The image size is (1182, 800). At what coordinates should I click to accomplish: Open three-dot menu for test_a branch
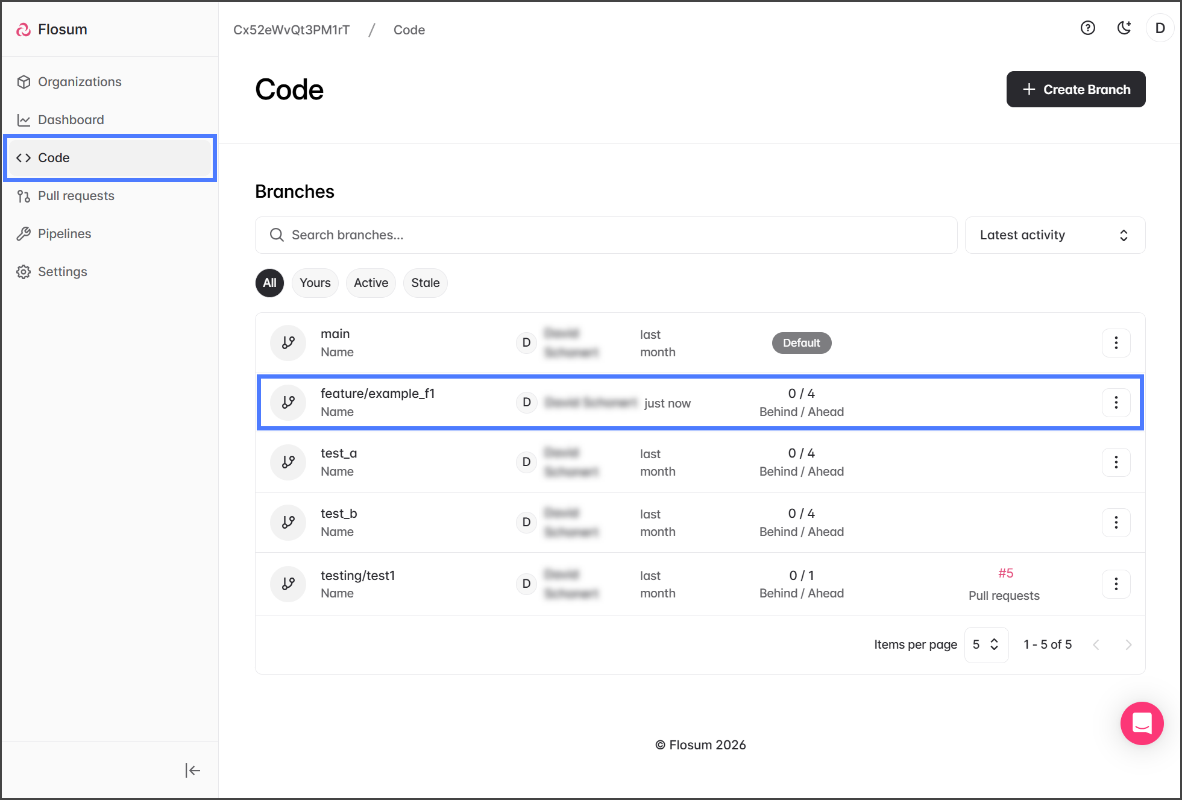click(x=1116, y=462)
